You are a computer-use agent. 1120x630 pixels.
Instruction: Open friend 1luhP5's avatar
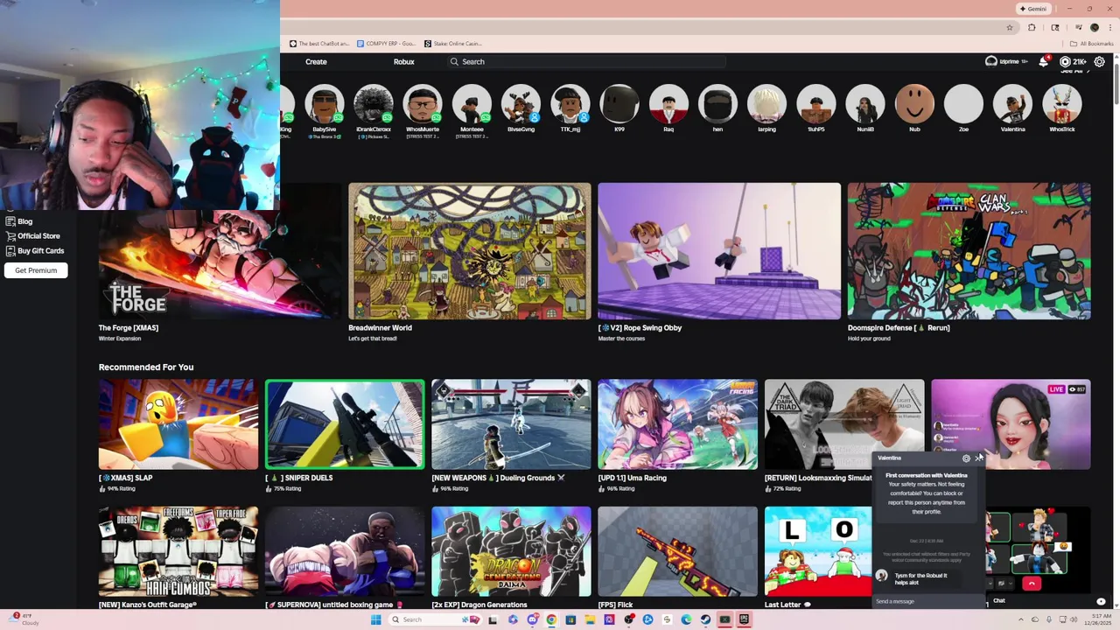pos(816,103)
